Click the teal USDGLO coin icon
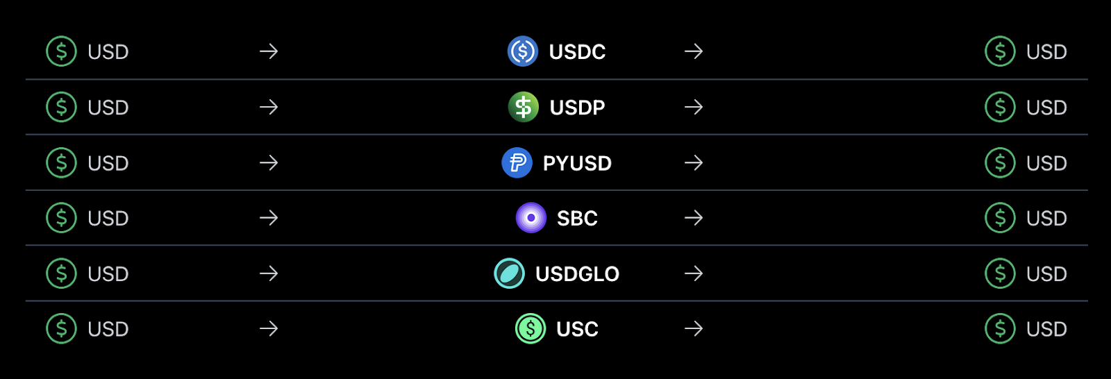 [509, 273]
